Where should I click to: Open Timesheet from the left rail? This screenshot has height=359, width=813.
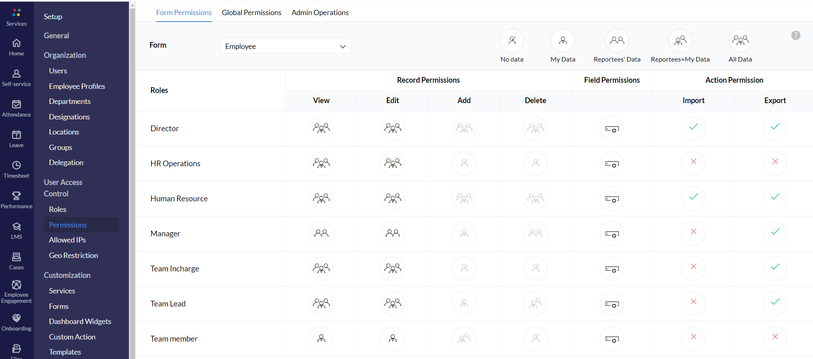(16, 170)
